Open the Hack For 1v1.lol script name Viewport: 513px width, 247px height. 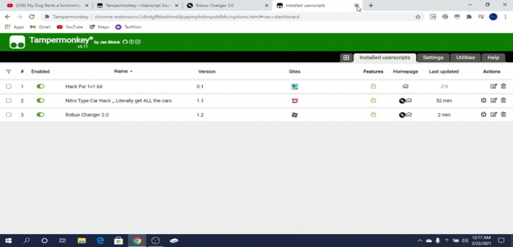(x=84, y=86)
